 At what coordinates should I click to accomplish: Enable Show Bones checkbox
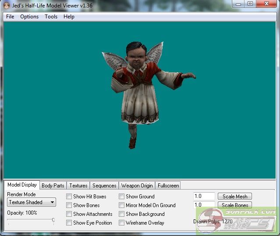click(x=69, y=205)
